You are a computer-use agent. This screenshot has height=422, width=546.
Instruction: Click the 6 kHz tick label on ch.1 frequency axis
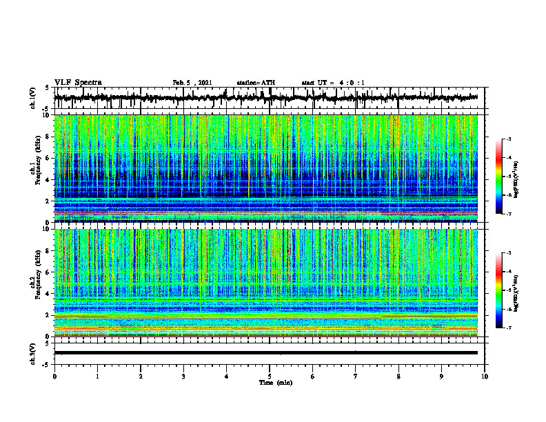[x=48, y=158]
